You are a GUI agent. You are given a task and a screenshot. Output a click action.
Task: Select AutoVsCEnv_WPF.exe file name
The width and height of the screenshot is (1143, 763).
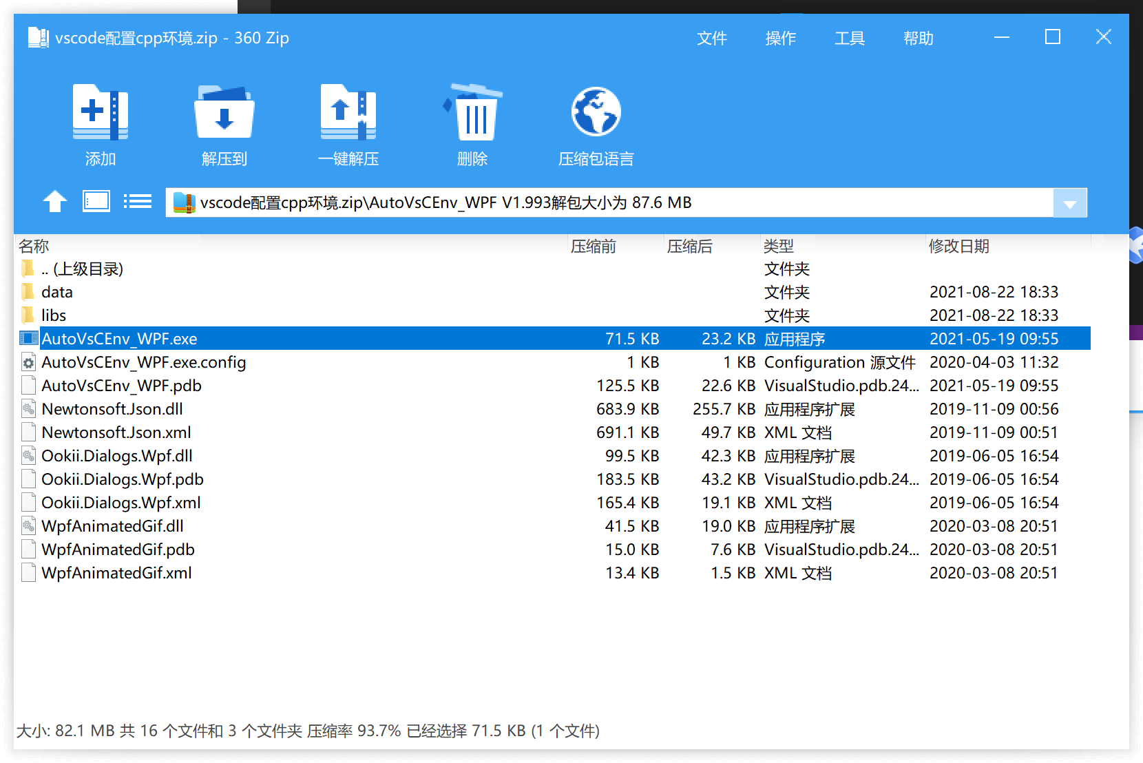click(119, 339)
